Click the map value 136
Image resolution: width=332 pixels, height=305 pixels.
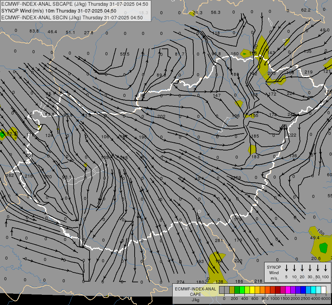(x=293, y=156)
